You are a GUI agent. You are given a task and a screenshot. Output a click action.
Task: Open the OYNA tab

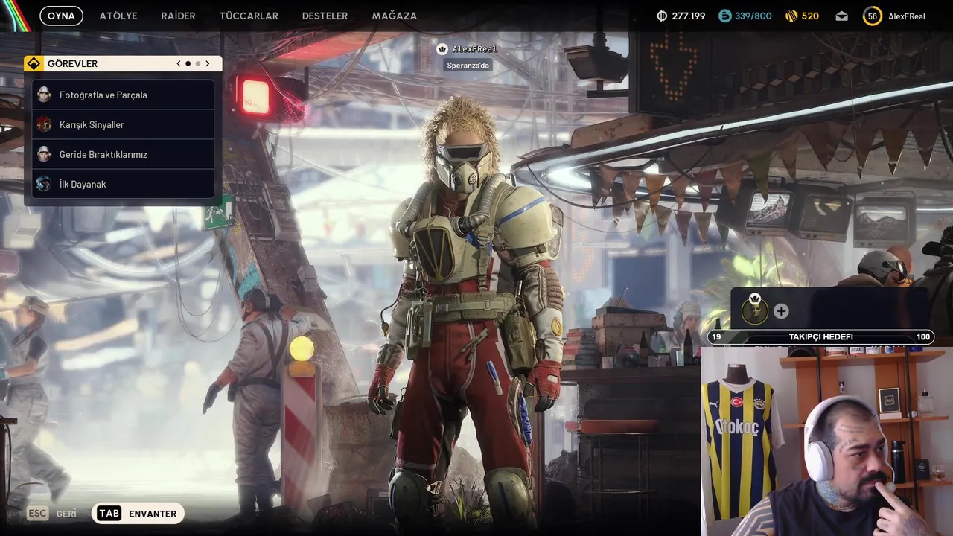point(61,16)
